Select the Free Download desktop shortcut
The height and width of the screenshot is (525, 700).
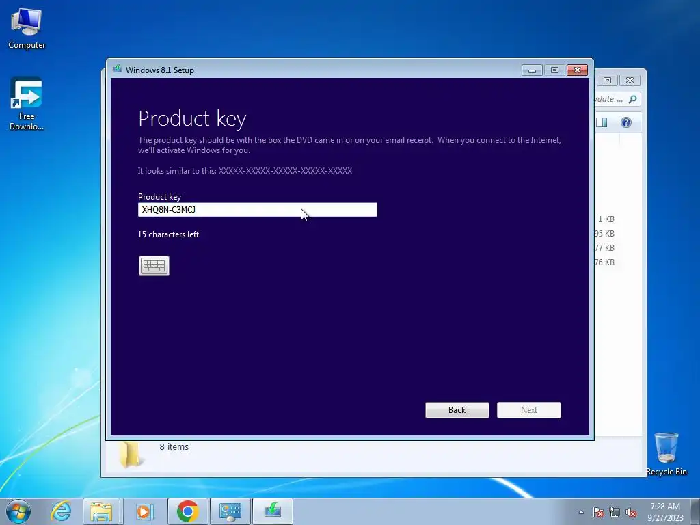pos(27,104)
